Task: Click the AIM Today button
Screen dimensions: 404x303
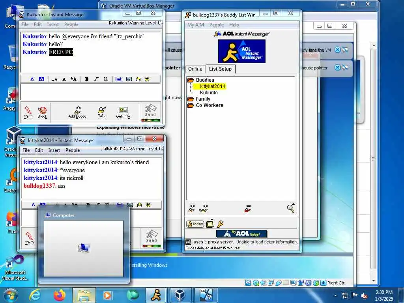Action: 195,224
